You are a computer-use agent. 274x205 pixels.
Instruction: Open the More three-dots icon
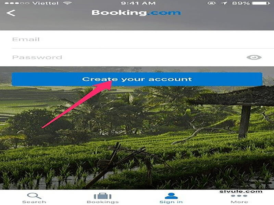pos(239,196)
